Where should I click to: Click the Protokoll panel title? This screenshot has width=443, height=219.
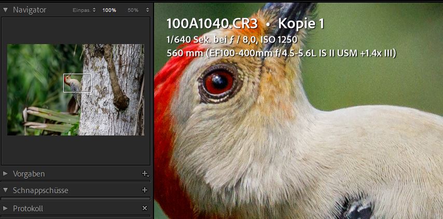[x=28, y=209]
